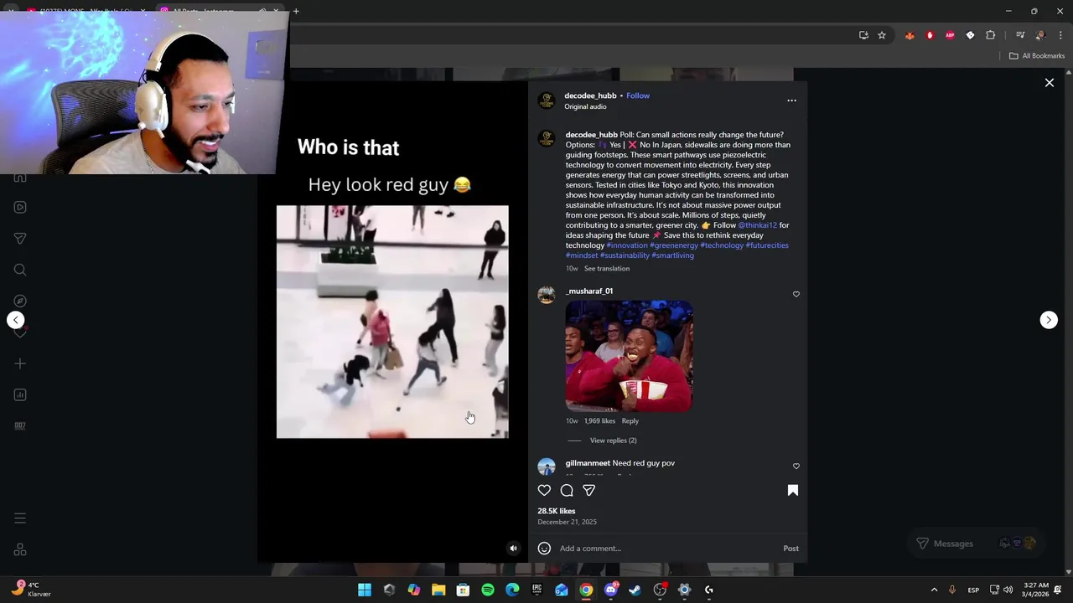Click the GIF image in _musharaf_01's comment
This screenshot has width=1073, height=603.
[629, 356]
